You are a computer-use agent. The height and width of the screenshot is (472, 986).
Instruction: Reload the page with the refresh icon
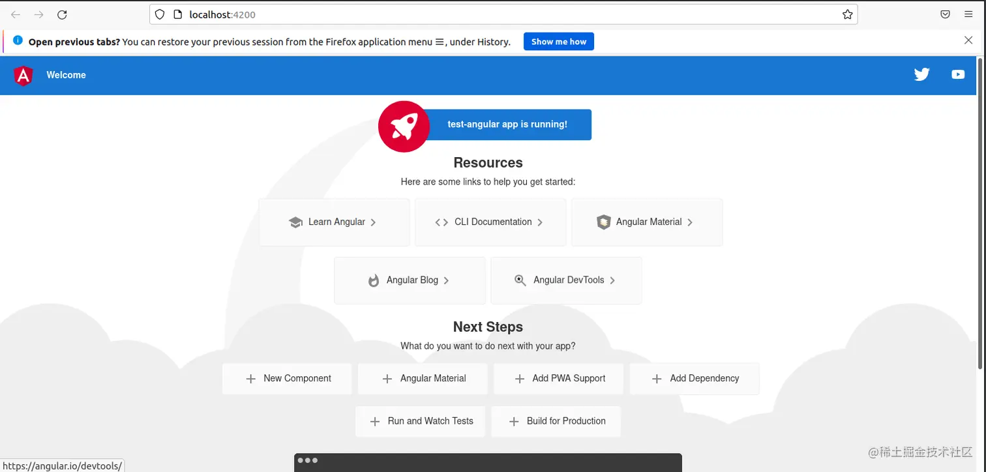tap(62, 14)
